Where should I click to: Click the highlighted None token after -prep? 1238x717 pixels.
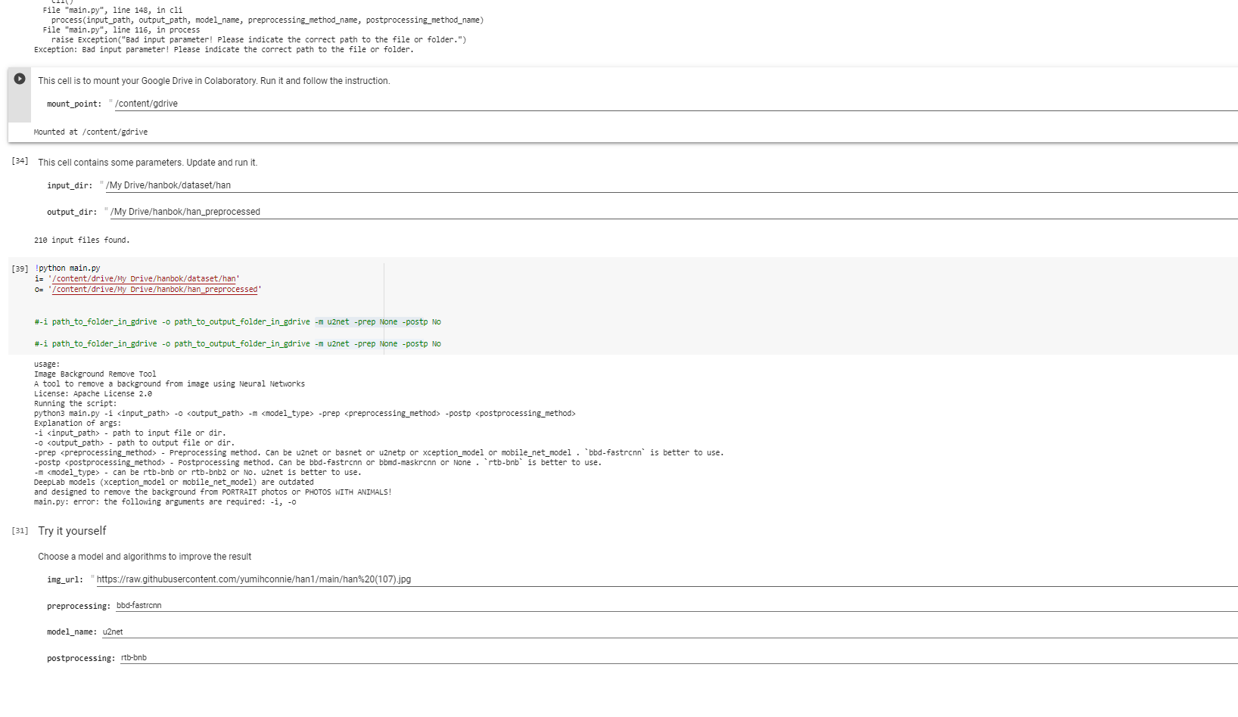pyautogui.click(x=388, y=321)
